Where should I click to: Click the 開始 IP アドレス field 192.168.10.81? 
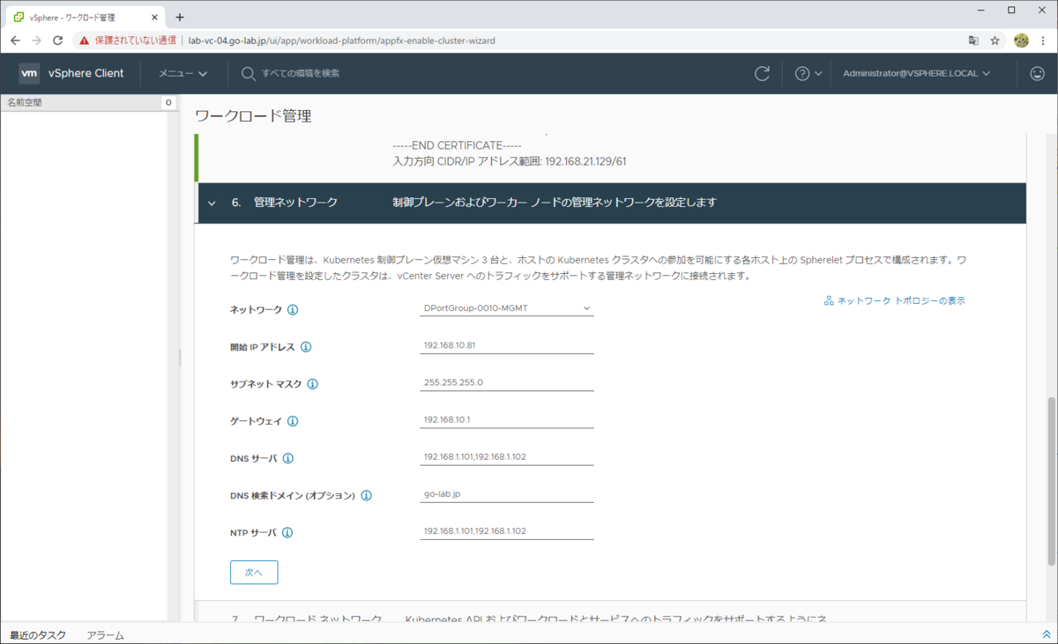point(507,345)
